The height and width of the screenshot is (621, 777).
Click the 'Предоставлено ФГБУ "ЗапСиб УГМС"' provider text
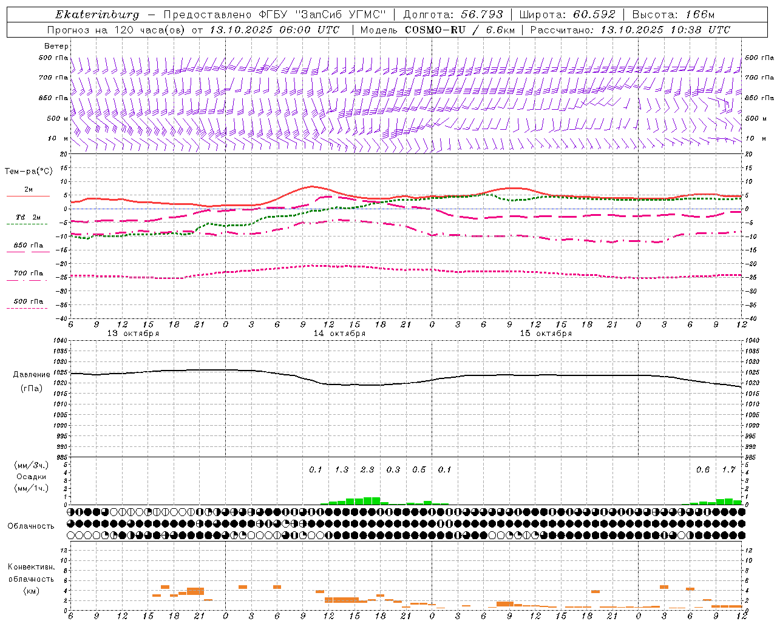(x=275, y=15)
